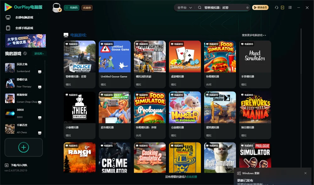This screenshot has width=314, height=185.
Task: Open the Fireworks Mania game card
Action: 255,115
